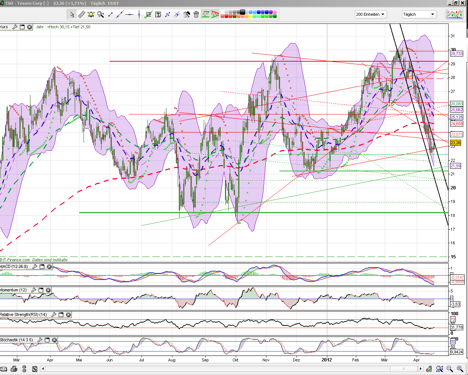Click the price label 21,59
The height and width of the screenshot is (375, 468).
pos(456,166)
